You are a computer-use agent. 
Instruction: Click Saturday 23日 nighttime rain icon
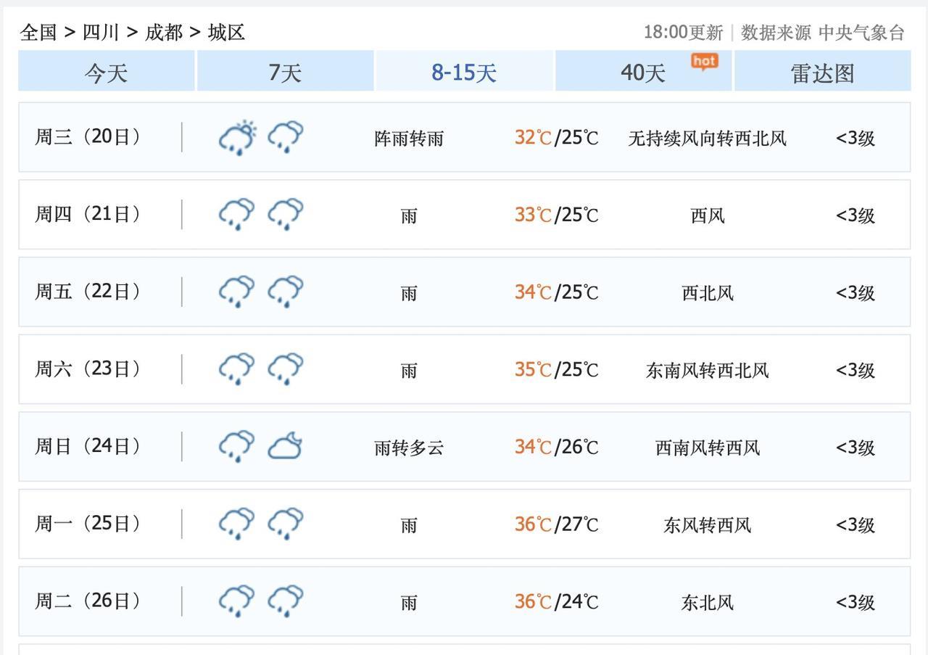click(286, 369)
